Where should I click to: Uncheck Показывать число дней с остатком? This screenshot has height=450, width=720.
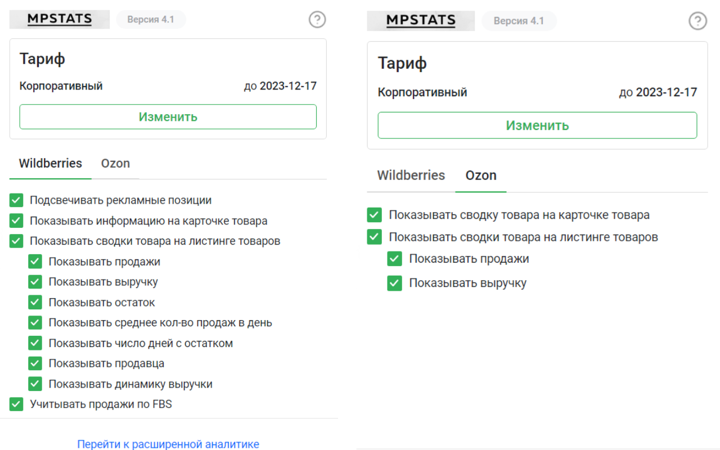[x=35, y=343]
